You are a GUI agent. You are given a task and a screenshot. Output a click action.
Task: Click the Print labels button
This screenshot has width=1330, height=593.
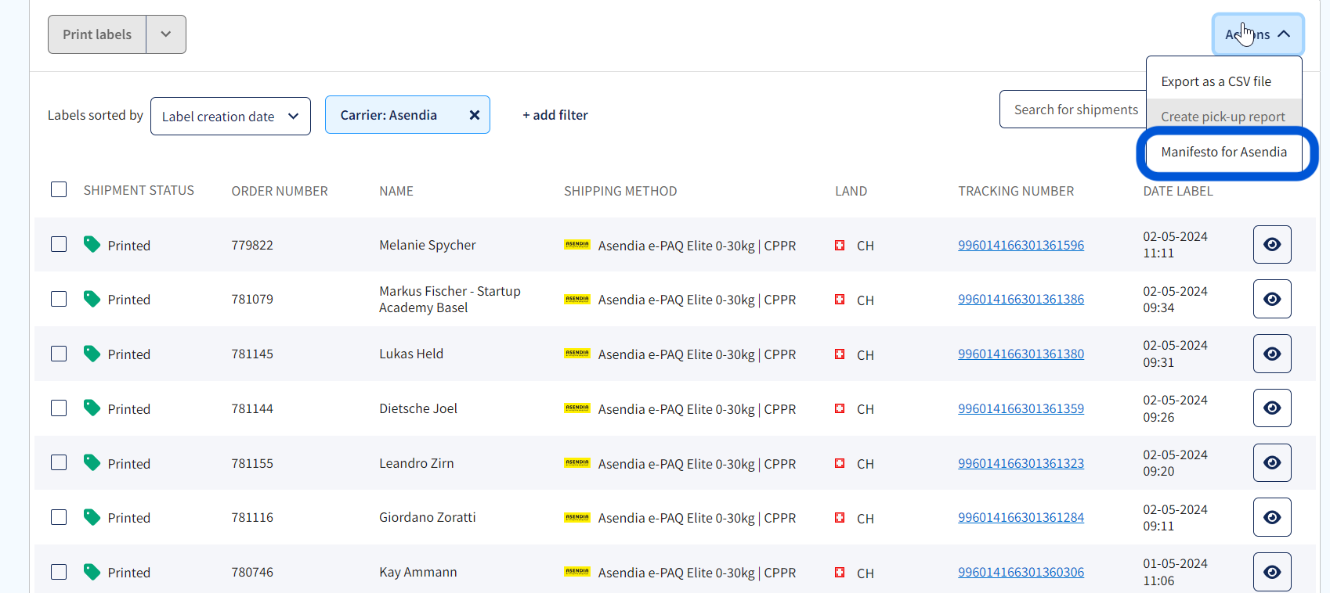coord(97,34)
